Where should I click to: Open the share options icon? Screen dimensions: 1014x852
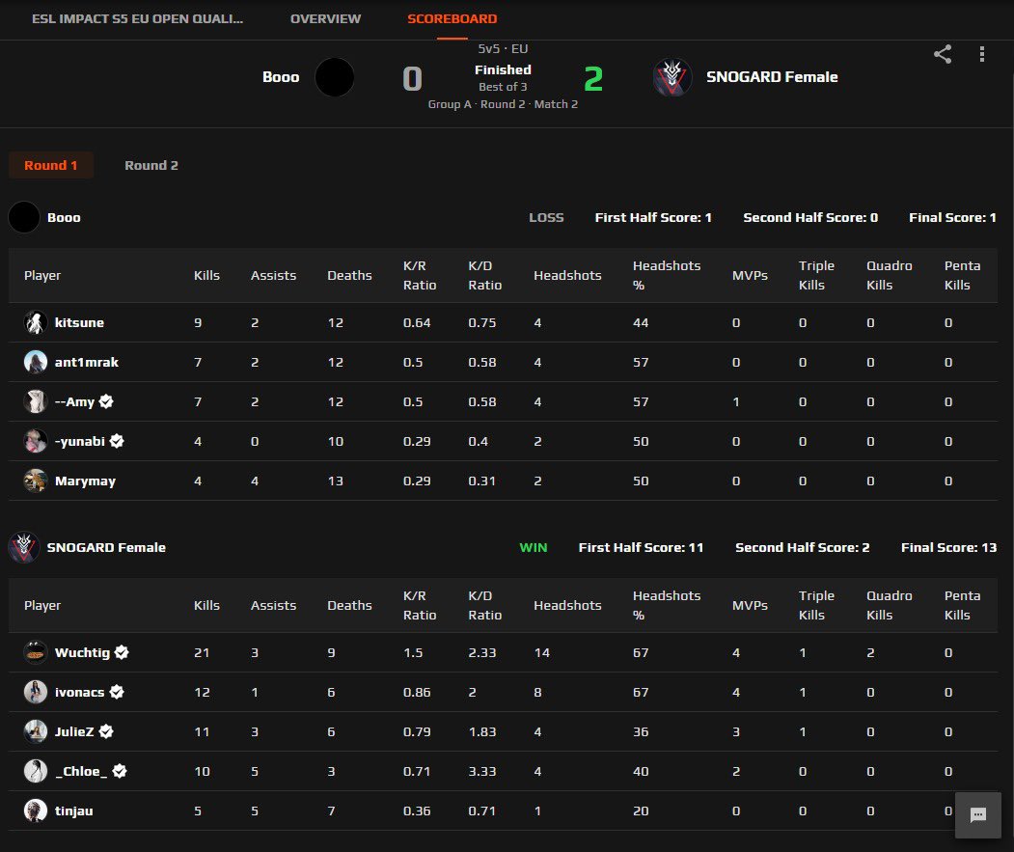(x=942, y=55)
